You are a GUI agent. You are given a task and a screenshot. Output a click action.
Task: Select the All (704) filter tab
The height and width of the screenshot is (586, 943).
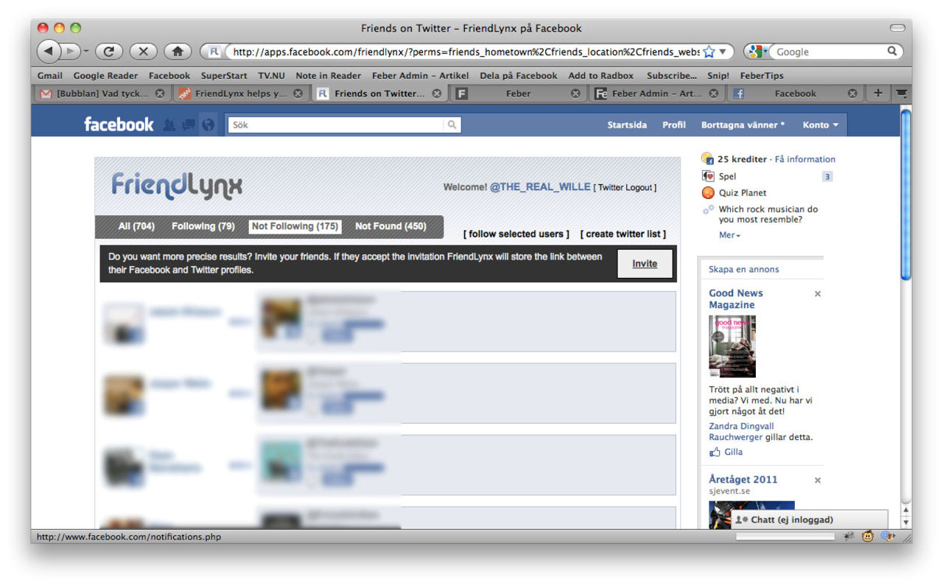point(136,226)
